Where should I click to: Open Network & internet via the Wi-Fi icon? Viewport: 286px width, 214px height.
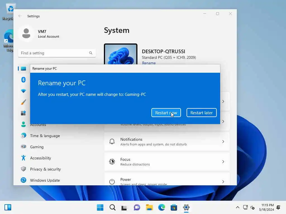[x=23, y=91]
